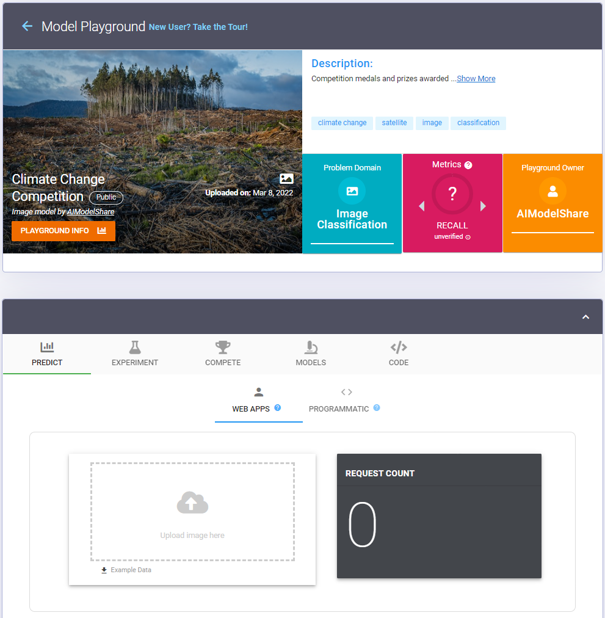Image resolution: width=605 pixels, height=618 pixels.
Task: Click the Web Apps help icon
Action: click(278, 408)
